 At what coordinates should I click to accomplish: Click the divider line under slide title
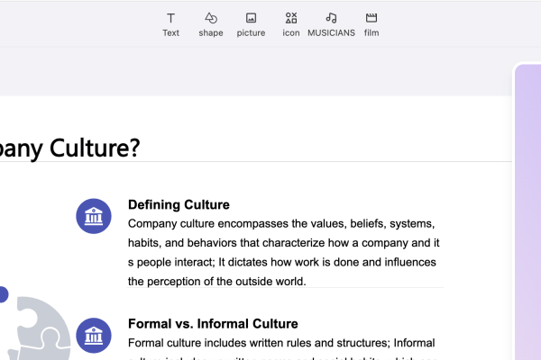click(x=270, y=163)
